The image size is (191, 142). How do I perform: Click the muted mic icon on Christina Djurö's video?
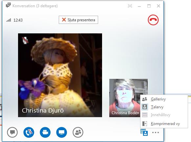pyautogui.click(x=25, y=41)
